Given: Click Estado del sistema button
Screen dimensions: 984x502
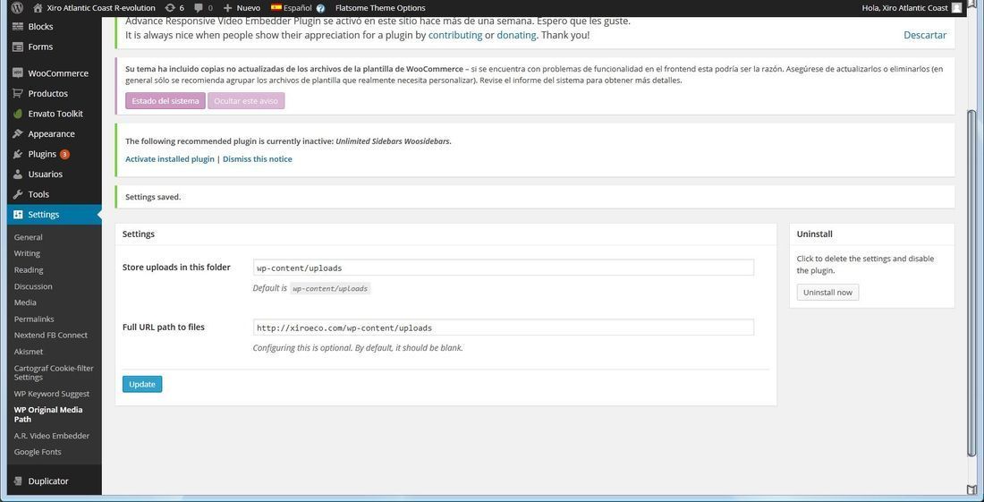Looking at the screenshot, I should (x=165, y=101).
